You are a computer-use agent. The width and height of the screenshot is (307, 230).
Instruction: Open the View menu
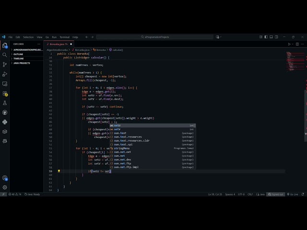coord(39,37)
